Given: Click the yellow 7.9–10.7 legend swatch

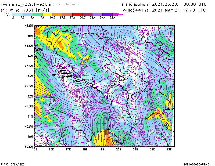Looking at the screenshot, I should pos(47,14).
